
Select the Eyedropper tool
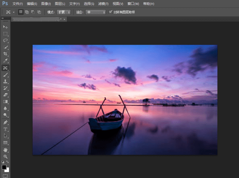[5, 61]
